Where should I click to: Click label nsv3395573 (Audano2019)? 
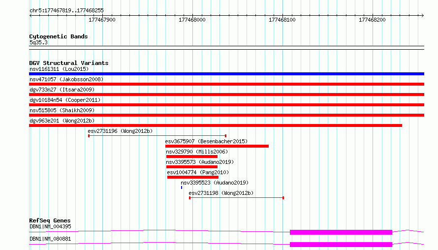click(x=200, y=162)
